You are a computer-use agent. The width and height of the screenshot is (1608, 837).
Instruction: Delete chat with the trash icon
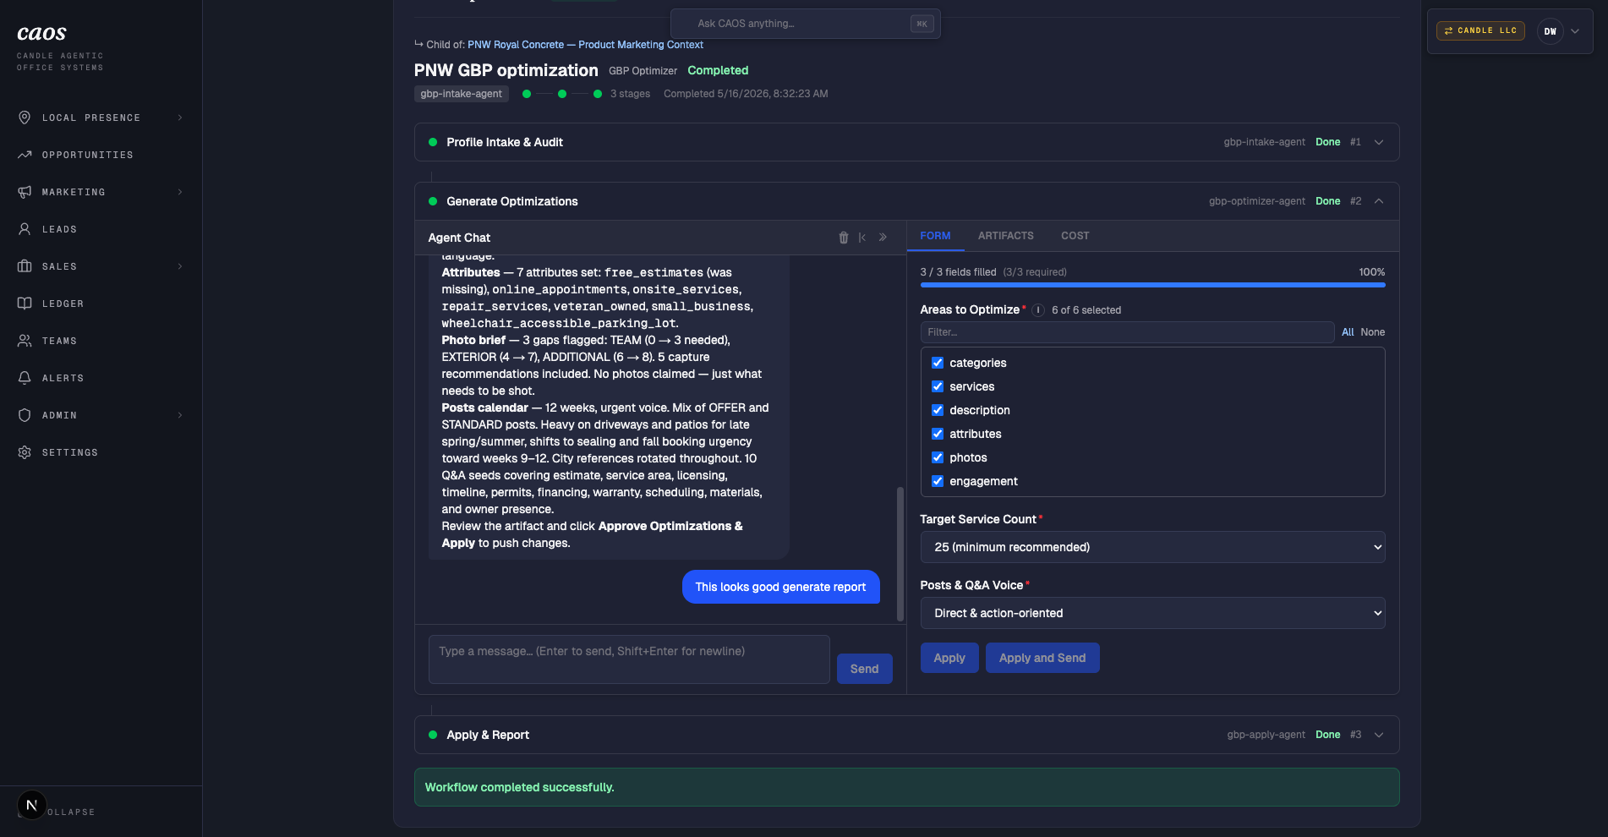coord(843,238)
